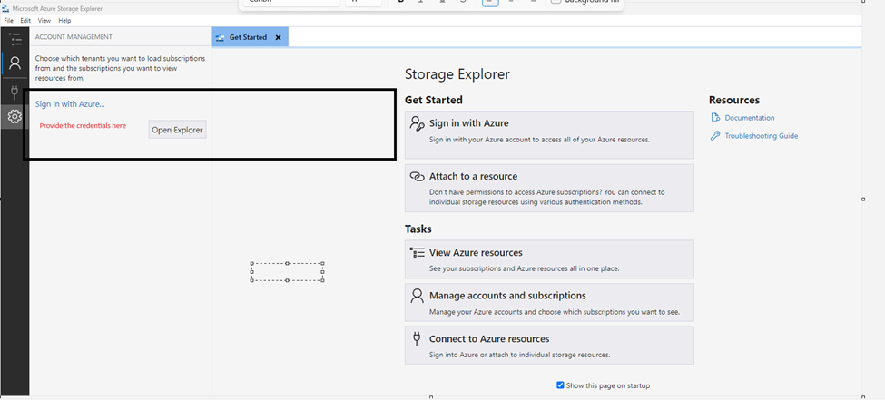The image size is (885, 400).
Task: Click the Get Started section heading
Action: (x=434, y=100)
